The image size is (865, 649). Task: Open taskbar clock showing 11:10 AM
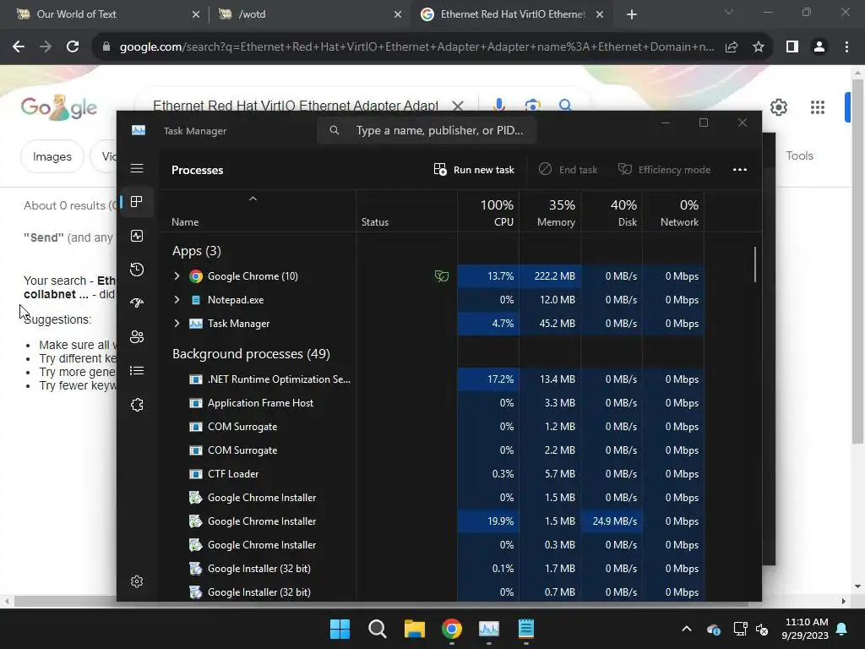tap(805, 629)
